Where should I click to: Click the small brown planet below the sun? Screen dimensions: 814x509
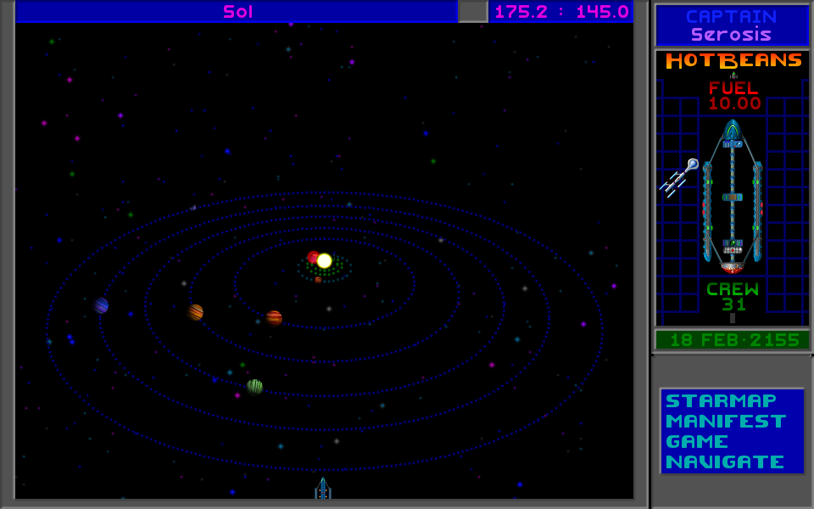(318, 280)
